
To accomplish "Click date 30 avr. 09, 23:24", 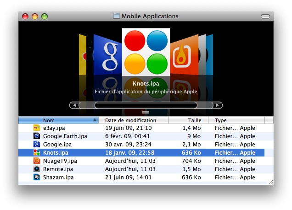I will [128, 144].
